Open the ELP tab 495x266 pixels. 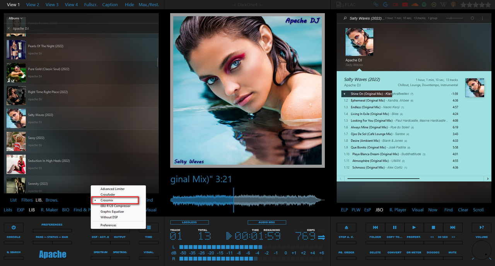point(344,210)
